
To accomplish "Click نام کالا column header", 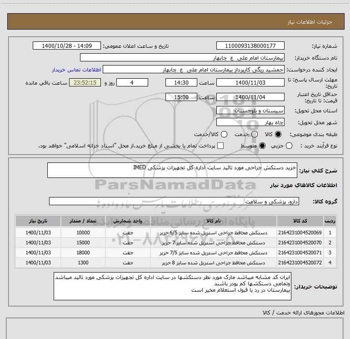I will tap(213, 221).
